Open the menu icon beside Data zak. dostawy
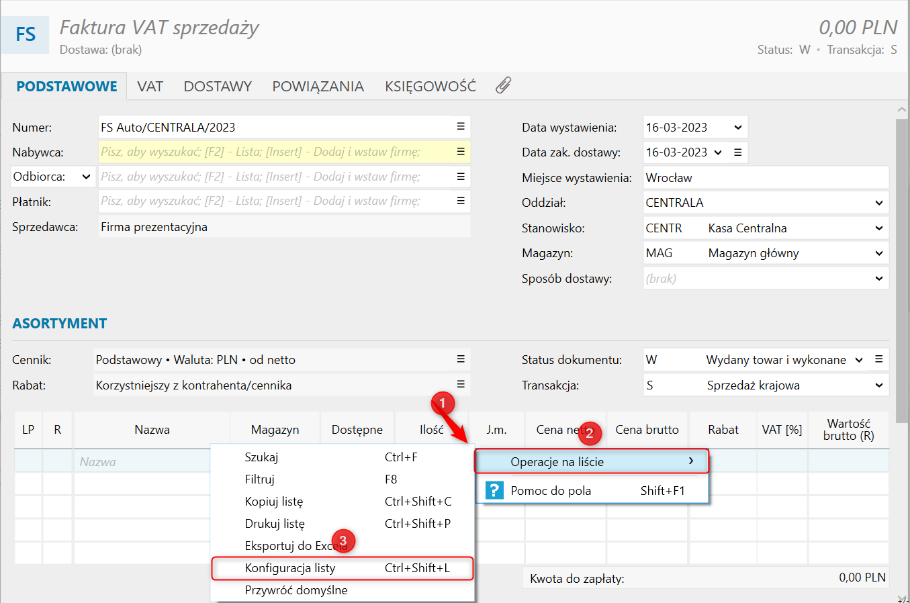 [x=737, y=152]
